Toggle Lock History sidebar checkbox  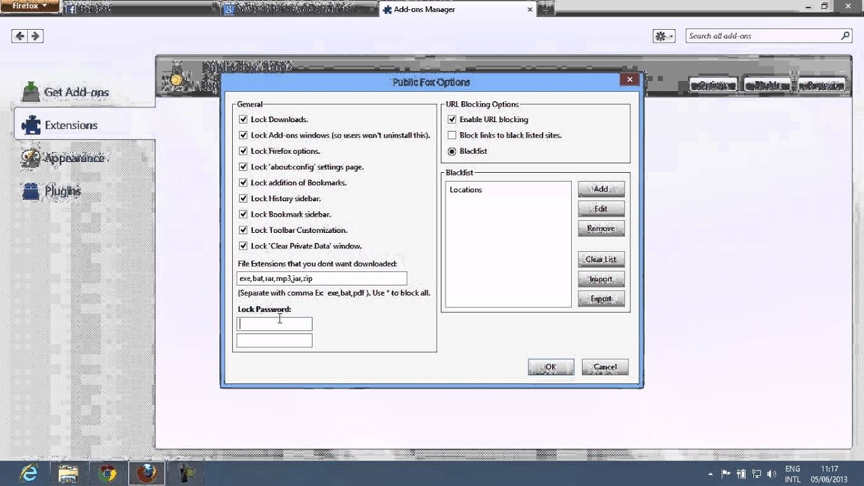[x=243, y=198]
